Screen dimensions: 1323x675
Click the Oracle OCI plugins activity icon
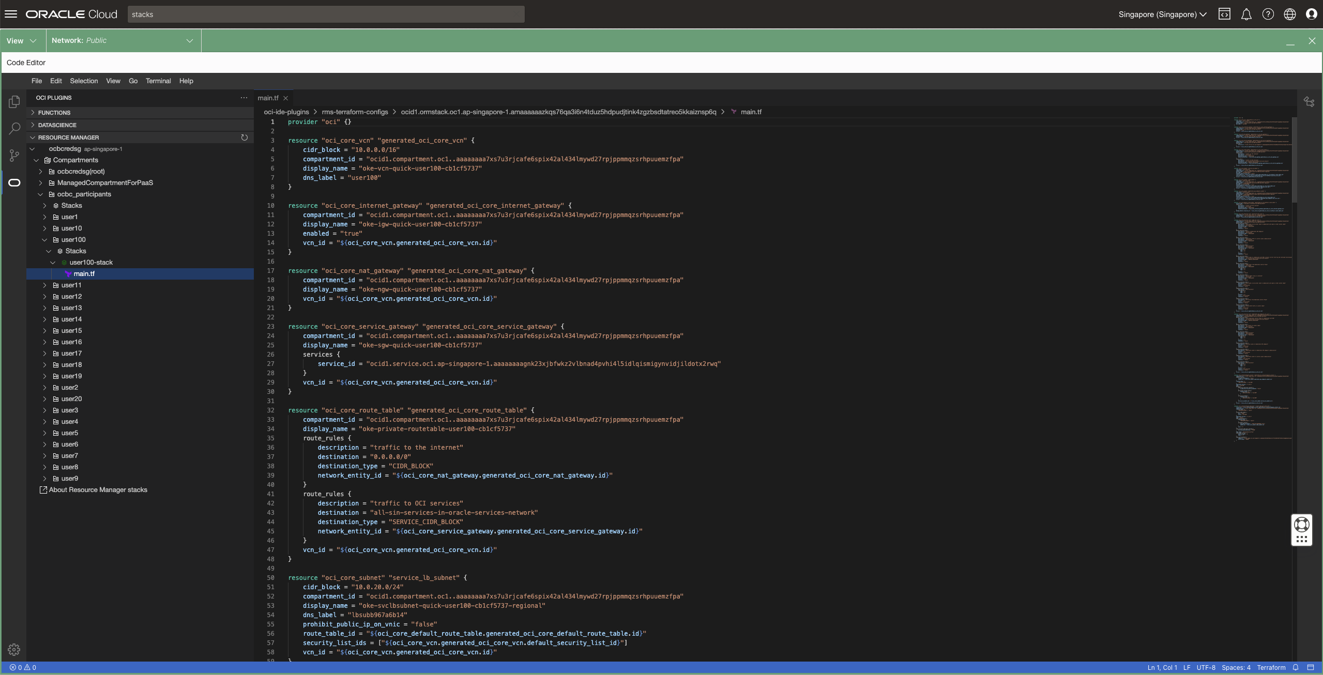coord(14,182)
